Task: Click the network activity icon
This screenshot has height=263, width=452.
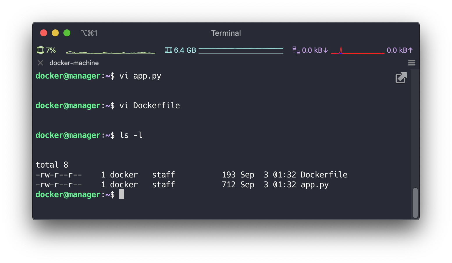Action: [296, 50]
